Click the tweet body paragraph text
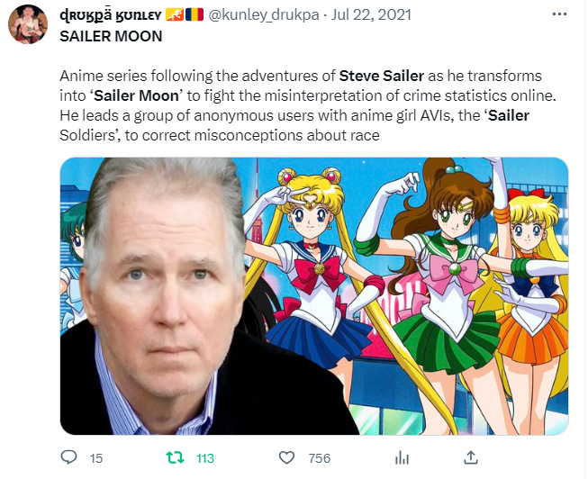 307,105
